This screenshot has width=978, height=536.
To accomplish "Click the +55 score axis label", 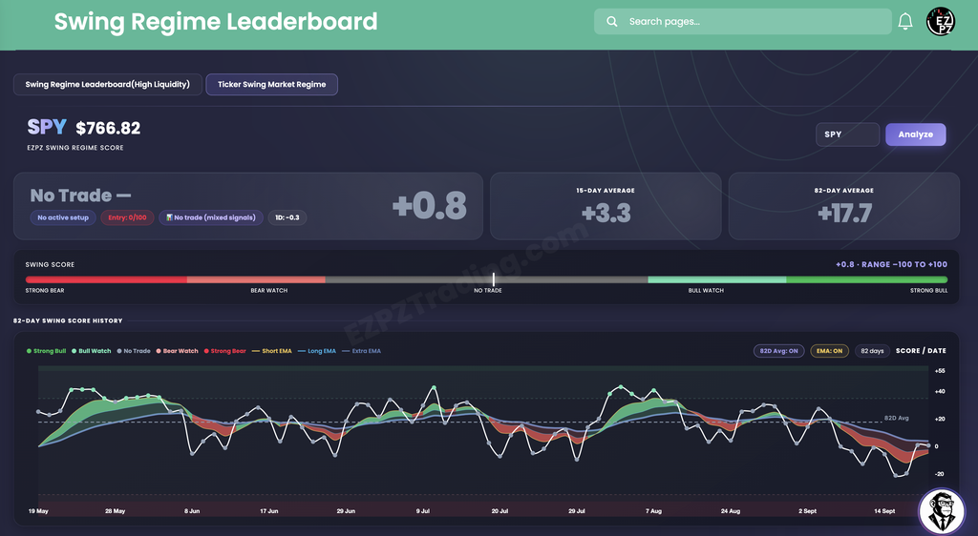I will [x=940, y=371].
